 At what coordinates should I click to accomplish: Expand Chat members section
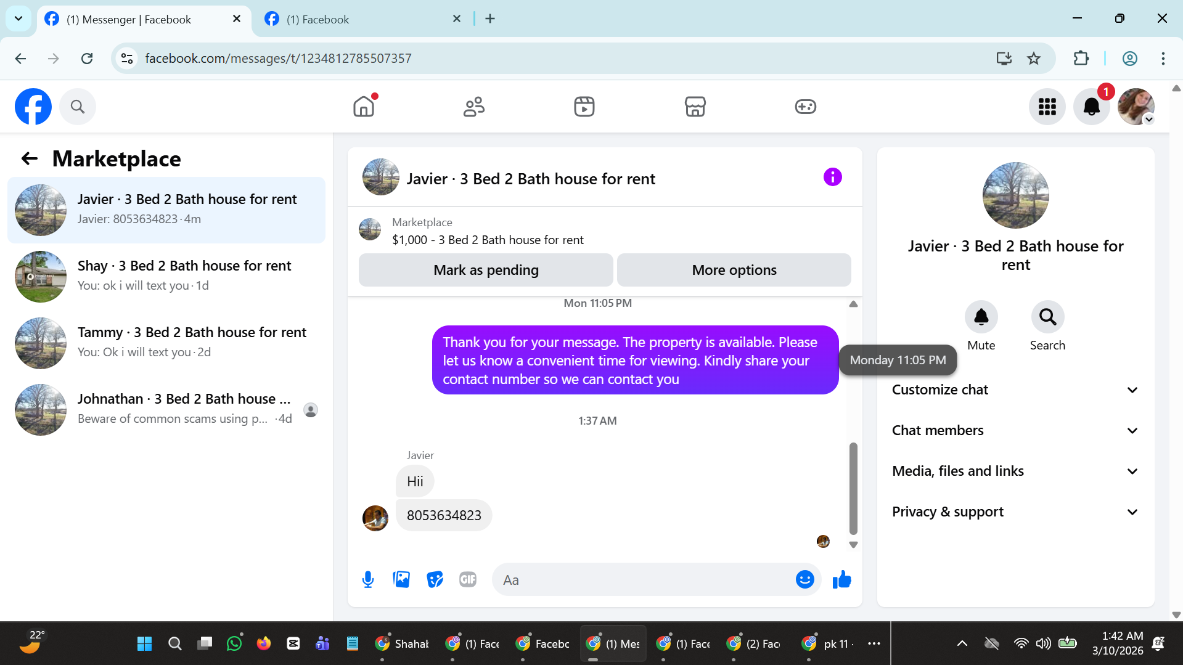[x=1015, y=431]
